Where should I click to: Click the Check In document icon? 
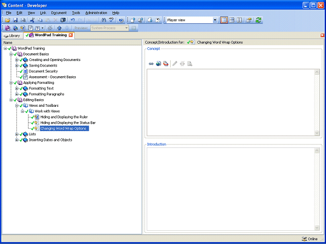click(x=133, y=20)
